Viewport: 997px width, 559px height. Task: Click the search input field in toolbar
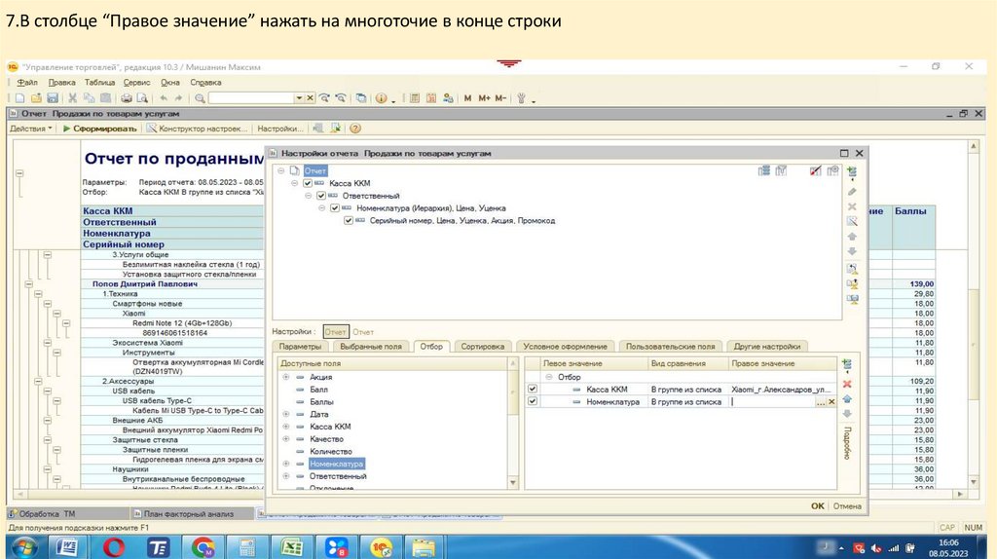(x=251, y=98)
